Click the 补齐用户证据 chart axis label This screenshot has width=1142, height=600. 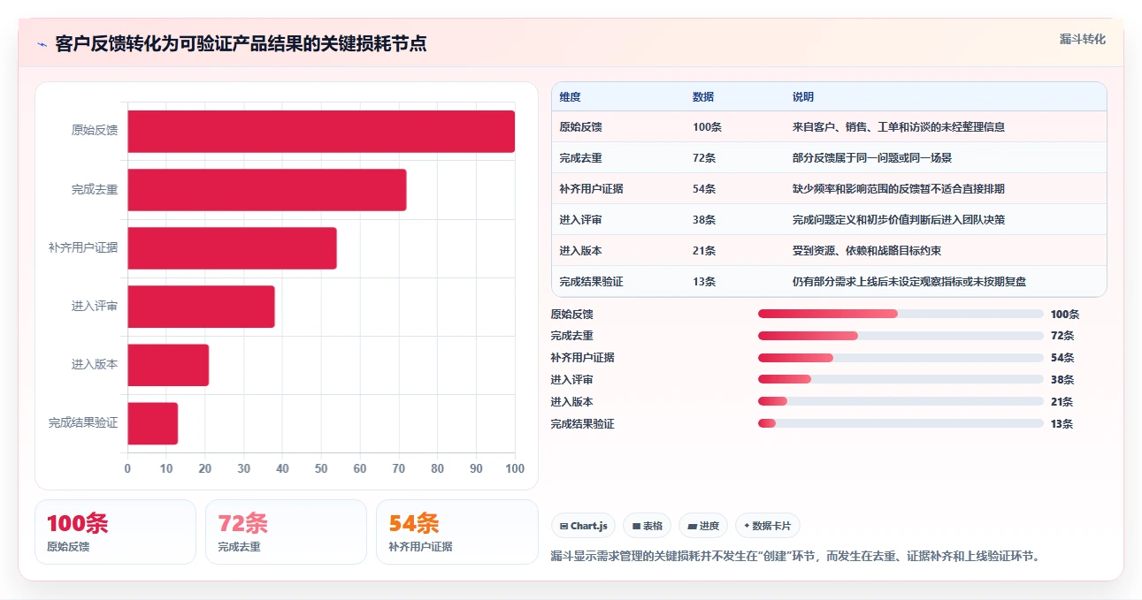[x=83, y=248]
